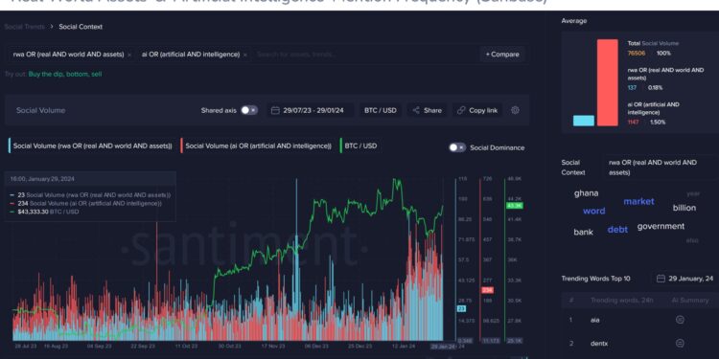Click the word 'billion' in word cloud

(x=684, y=208)
